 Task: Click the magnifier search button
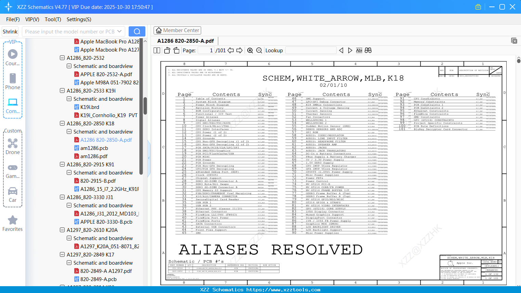[x=137, y=31]
